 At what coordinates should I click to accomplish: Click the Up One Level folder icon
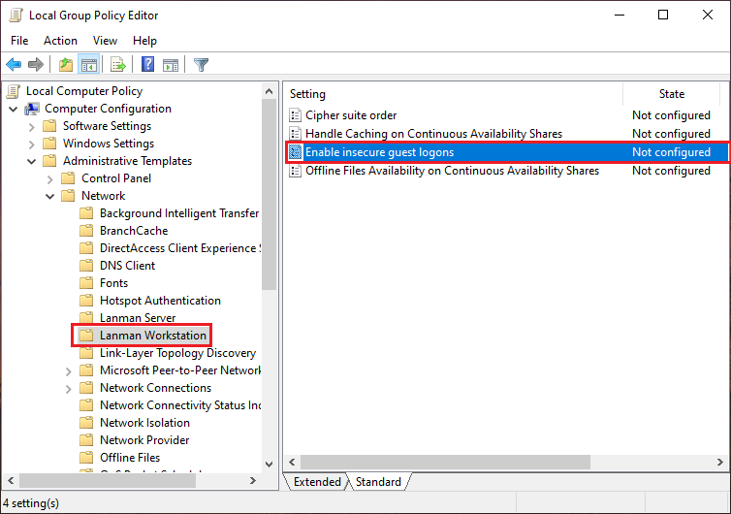65,65
